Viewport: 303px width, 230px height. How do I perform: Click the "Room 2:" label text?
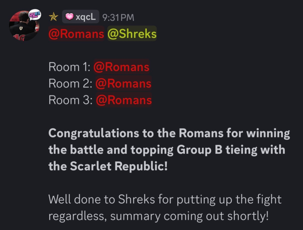click(x=70, y=84)
